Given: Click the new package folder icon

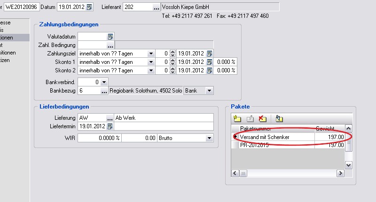Looking at the screenshot, I should point(237,119).
